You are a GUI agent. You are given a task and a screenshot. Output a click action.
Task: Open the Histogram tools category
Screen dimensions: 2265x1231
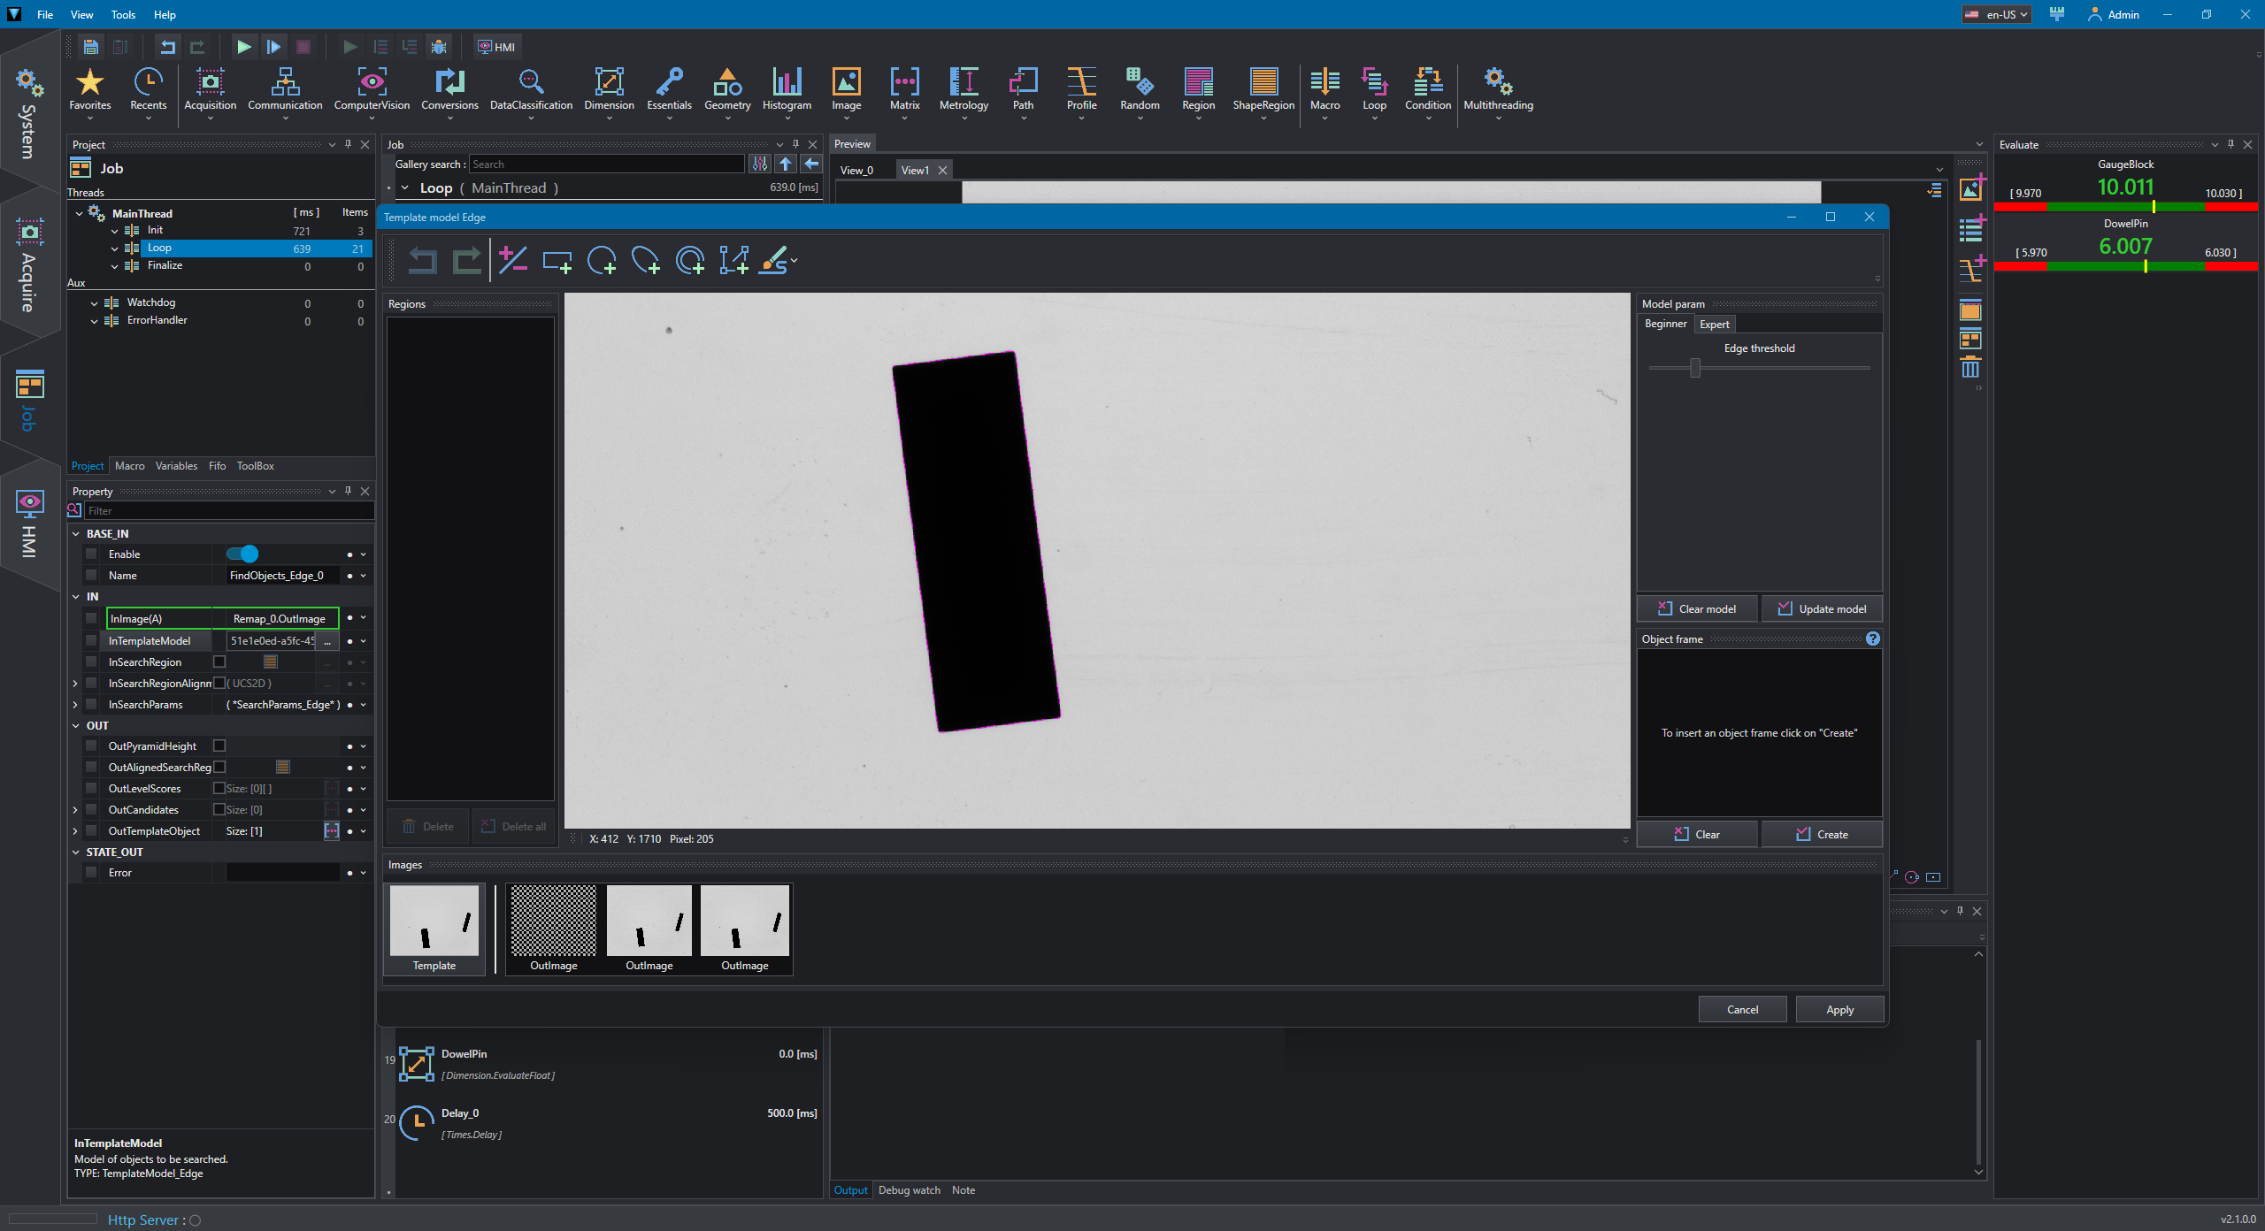787,90
